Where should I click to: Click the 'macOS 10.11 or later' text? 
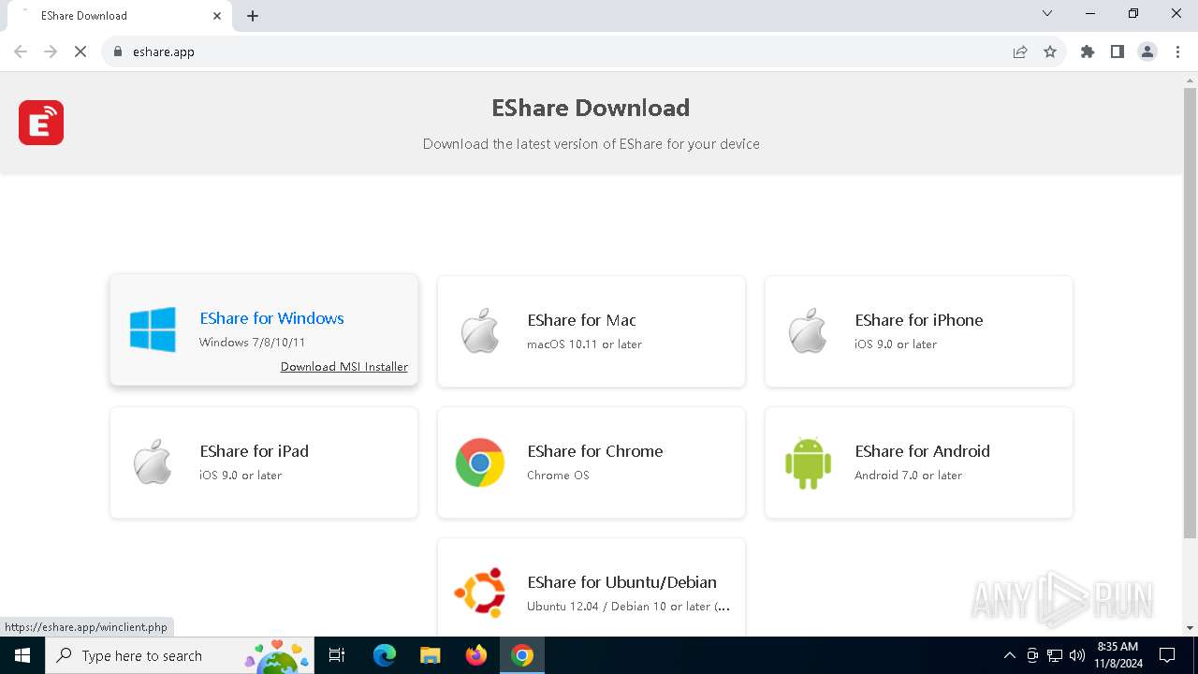pos(584,344)
